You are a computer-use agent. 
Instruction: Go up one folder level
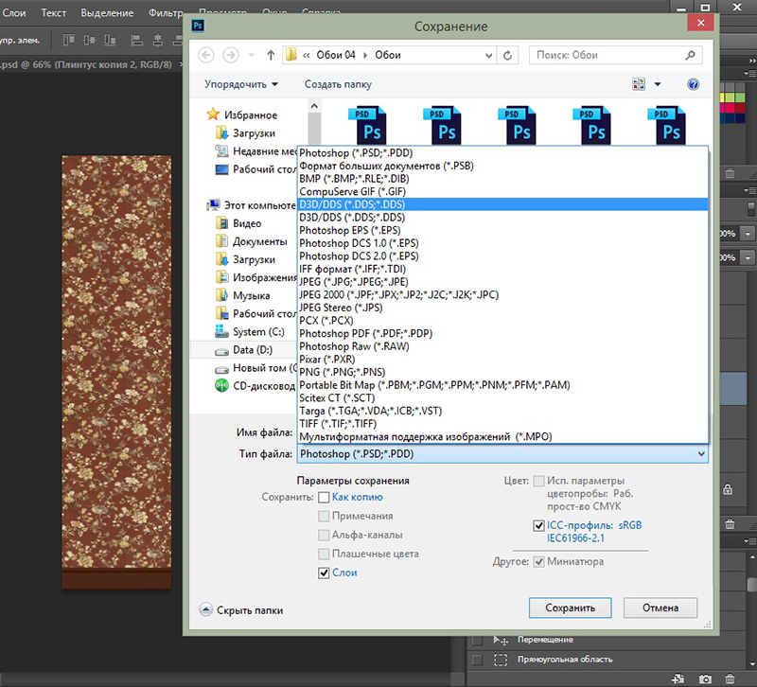(x=271, y=55)
